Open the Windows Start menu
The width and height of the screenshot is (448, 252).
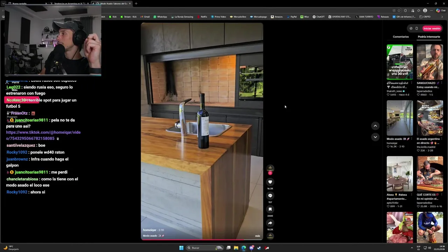click(x=181, y=248)
